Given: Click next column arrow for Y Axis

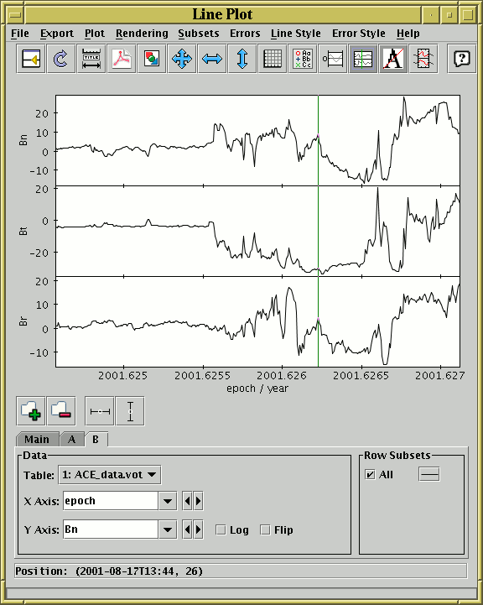Looking at the screenshot, I should tap(198, 529).
